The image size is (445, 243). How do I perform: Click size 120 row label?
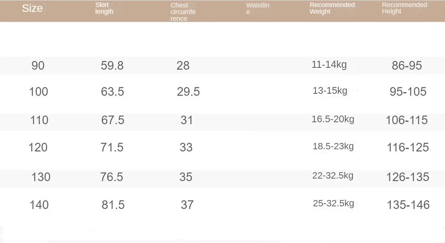38,147
